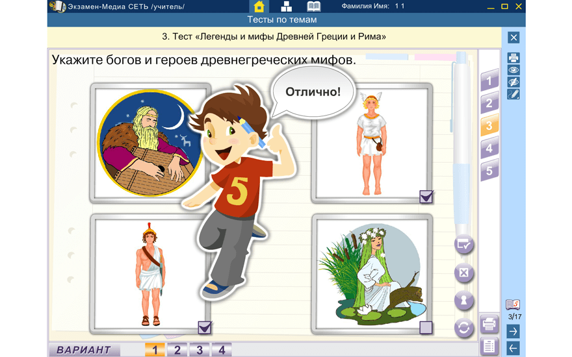Screen dimensions: 572x357
Task: Toggle checkbox under winged-helmet figure
Action: 426,197
